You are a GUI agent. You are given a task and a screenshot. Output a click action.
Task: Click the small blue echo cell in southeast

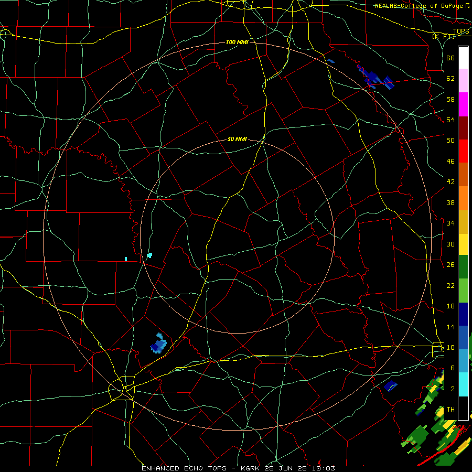tap(390, 386)
